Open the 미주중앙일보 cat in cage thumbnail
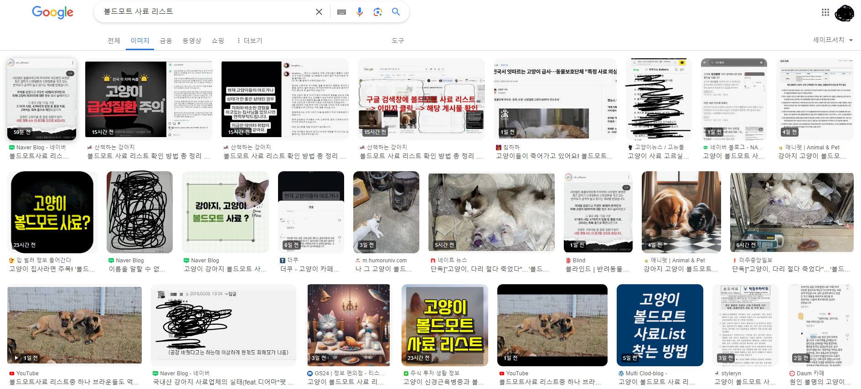The image size is (861, 389). coord(792,212)
